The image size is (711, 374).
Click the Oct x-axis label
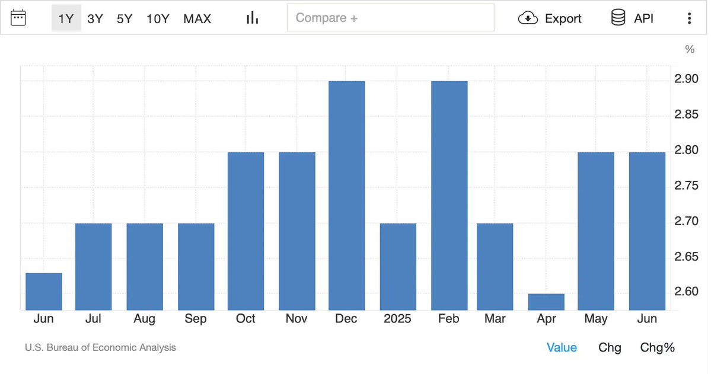(x=245, y=319)
